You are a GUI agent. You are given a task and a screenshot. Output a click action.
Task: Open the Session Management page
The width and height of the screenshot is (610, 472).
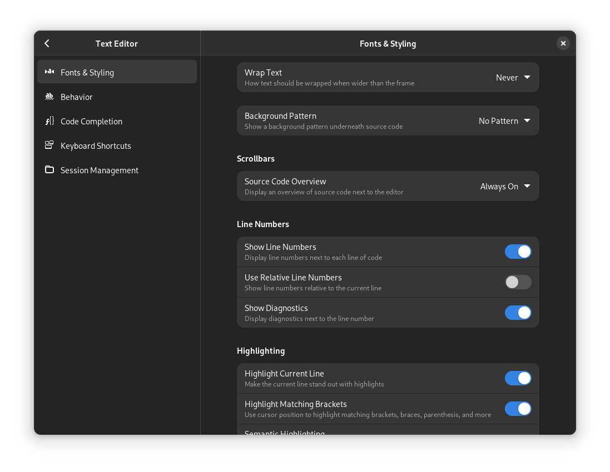tap(117, 170)
